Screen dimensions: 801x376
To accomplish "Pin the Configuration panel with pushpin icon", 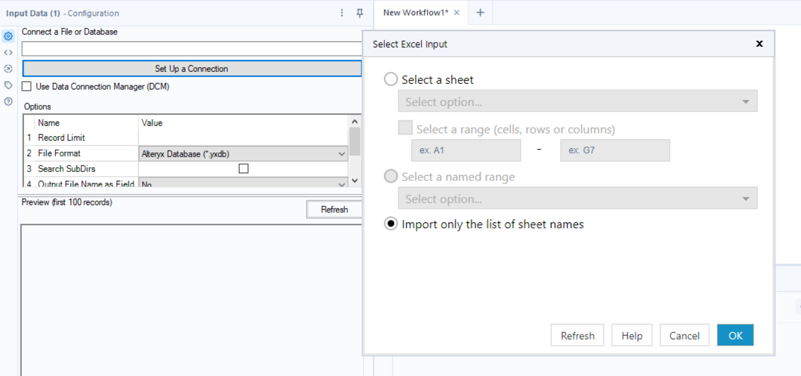I will pos(360,12).
